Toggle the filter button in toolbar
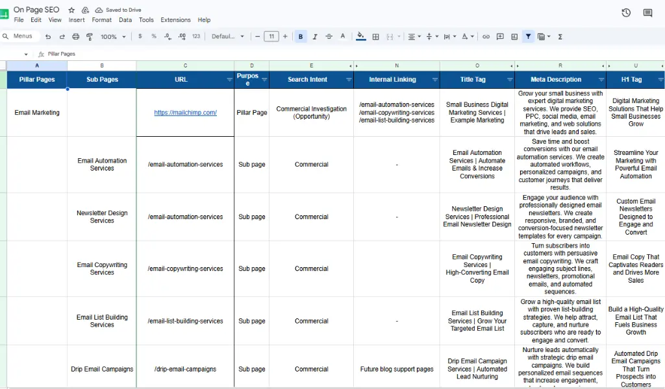Image resolution: width=665 pixels, height=389 pixels. [528, 37]
